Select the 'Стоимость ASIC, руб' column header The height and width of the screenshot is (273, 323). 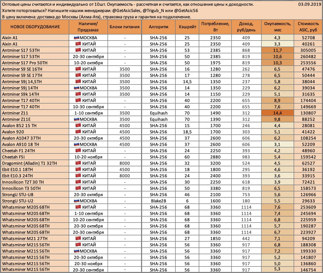pos(308,27)
